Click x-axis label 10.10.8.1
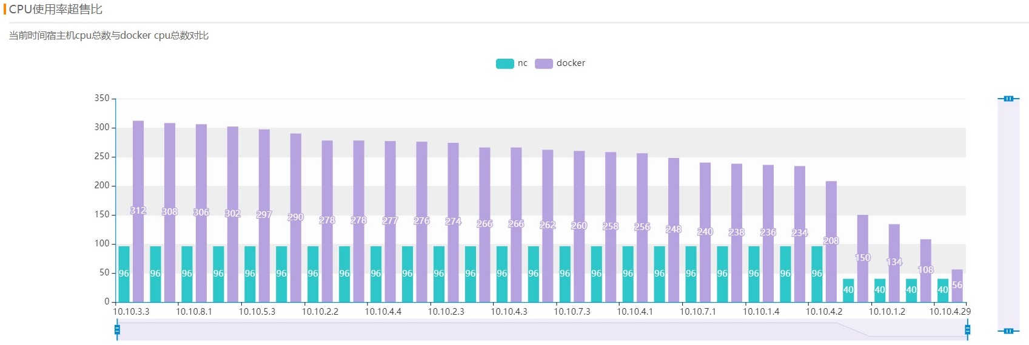 coord(194,312)
